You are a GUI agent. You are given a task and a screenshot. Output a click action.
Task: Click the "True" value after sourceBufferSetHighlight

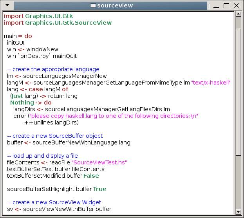pos(99,189)
